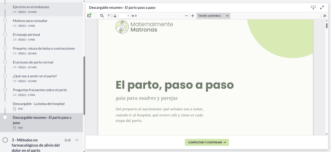Open the PDF search magnifier

[102, 16]
